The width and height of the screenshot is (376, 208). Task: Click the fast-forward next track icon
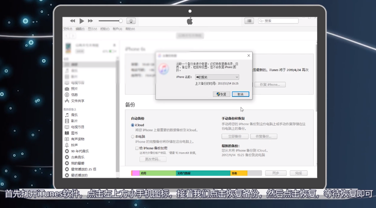pyautogui.click(x=91, y=21)
